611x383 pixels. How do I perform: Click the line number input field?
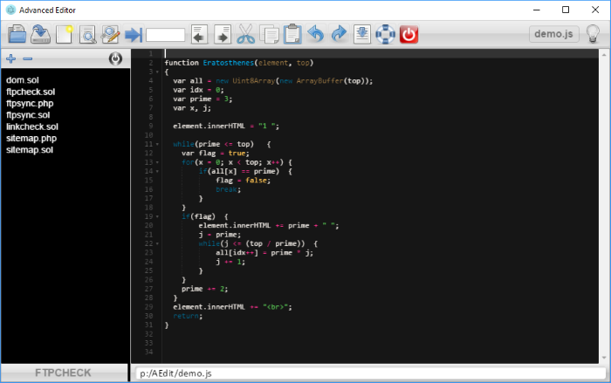(x=166, y=35)
